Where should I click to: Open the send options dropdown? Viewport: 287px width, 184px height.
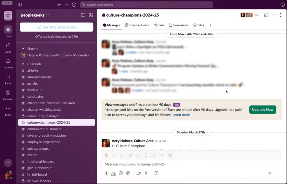(277, 173)
